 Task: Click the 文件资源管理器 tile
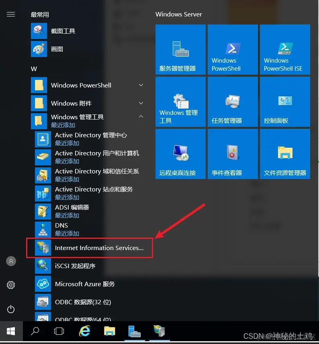tap(285, 154)
